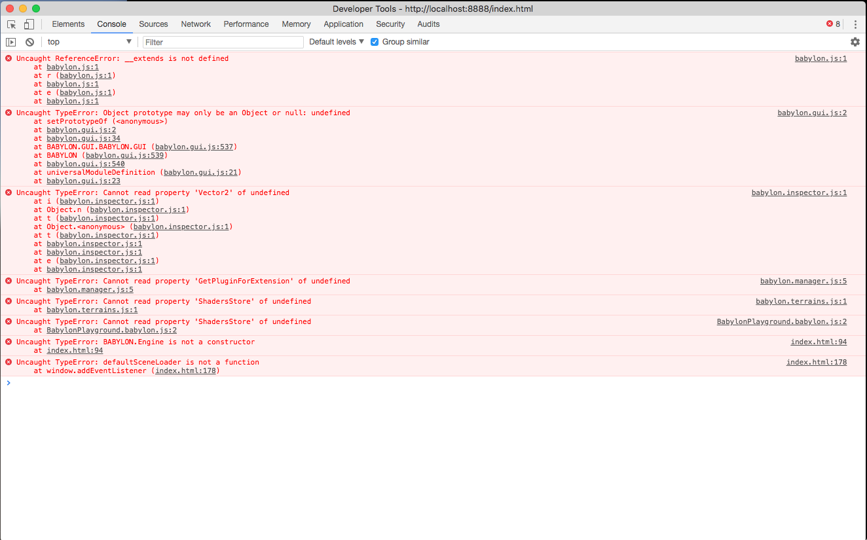Switch to the Sources tab
This screenshot has width=867, height=540.
[153, 24]
